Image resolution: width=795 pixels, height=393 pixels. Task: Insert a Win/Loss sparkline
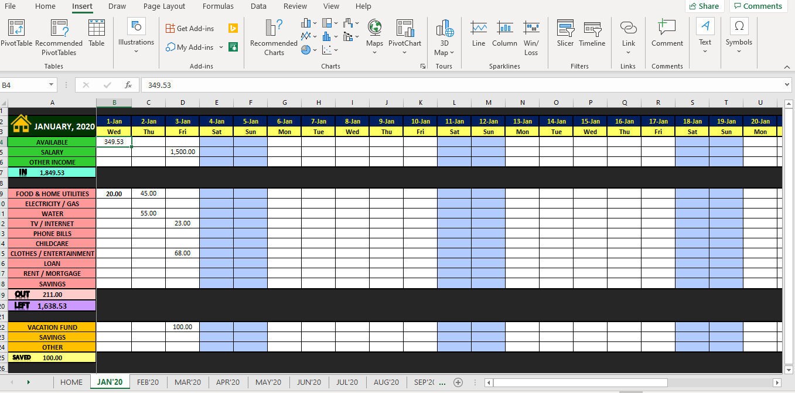pyautogui.click(x=531, y=35)
